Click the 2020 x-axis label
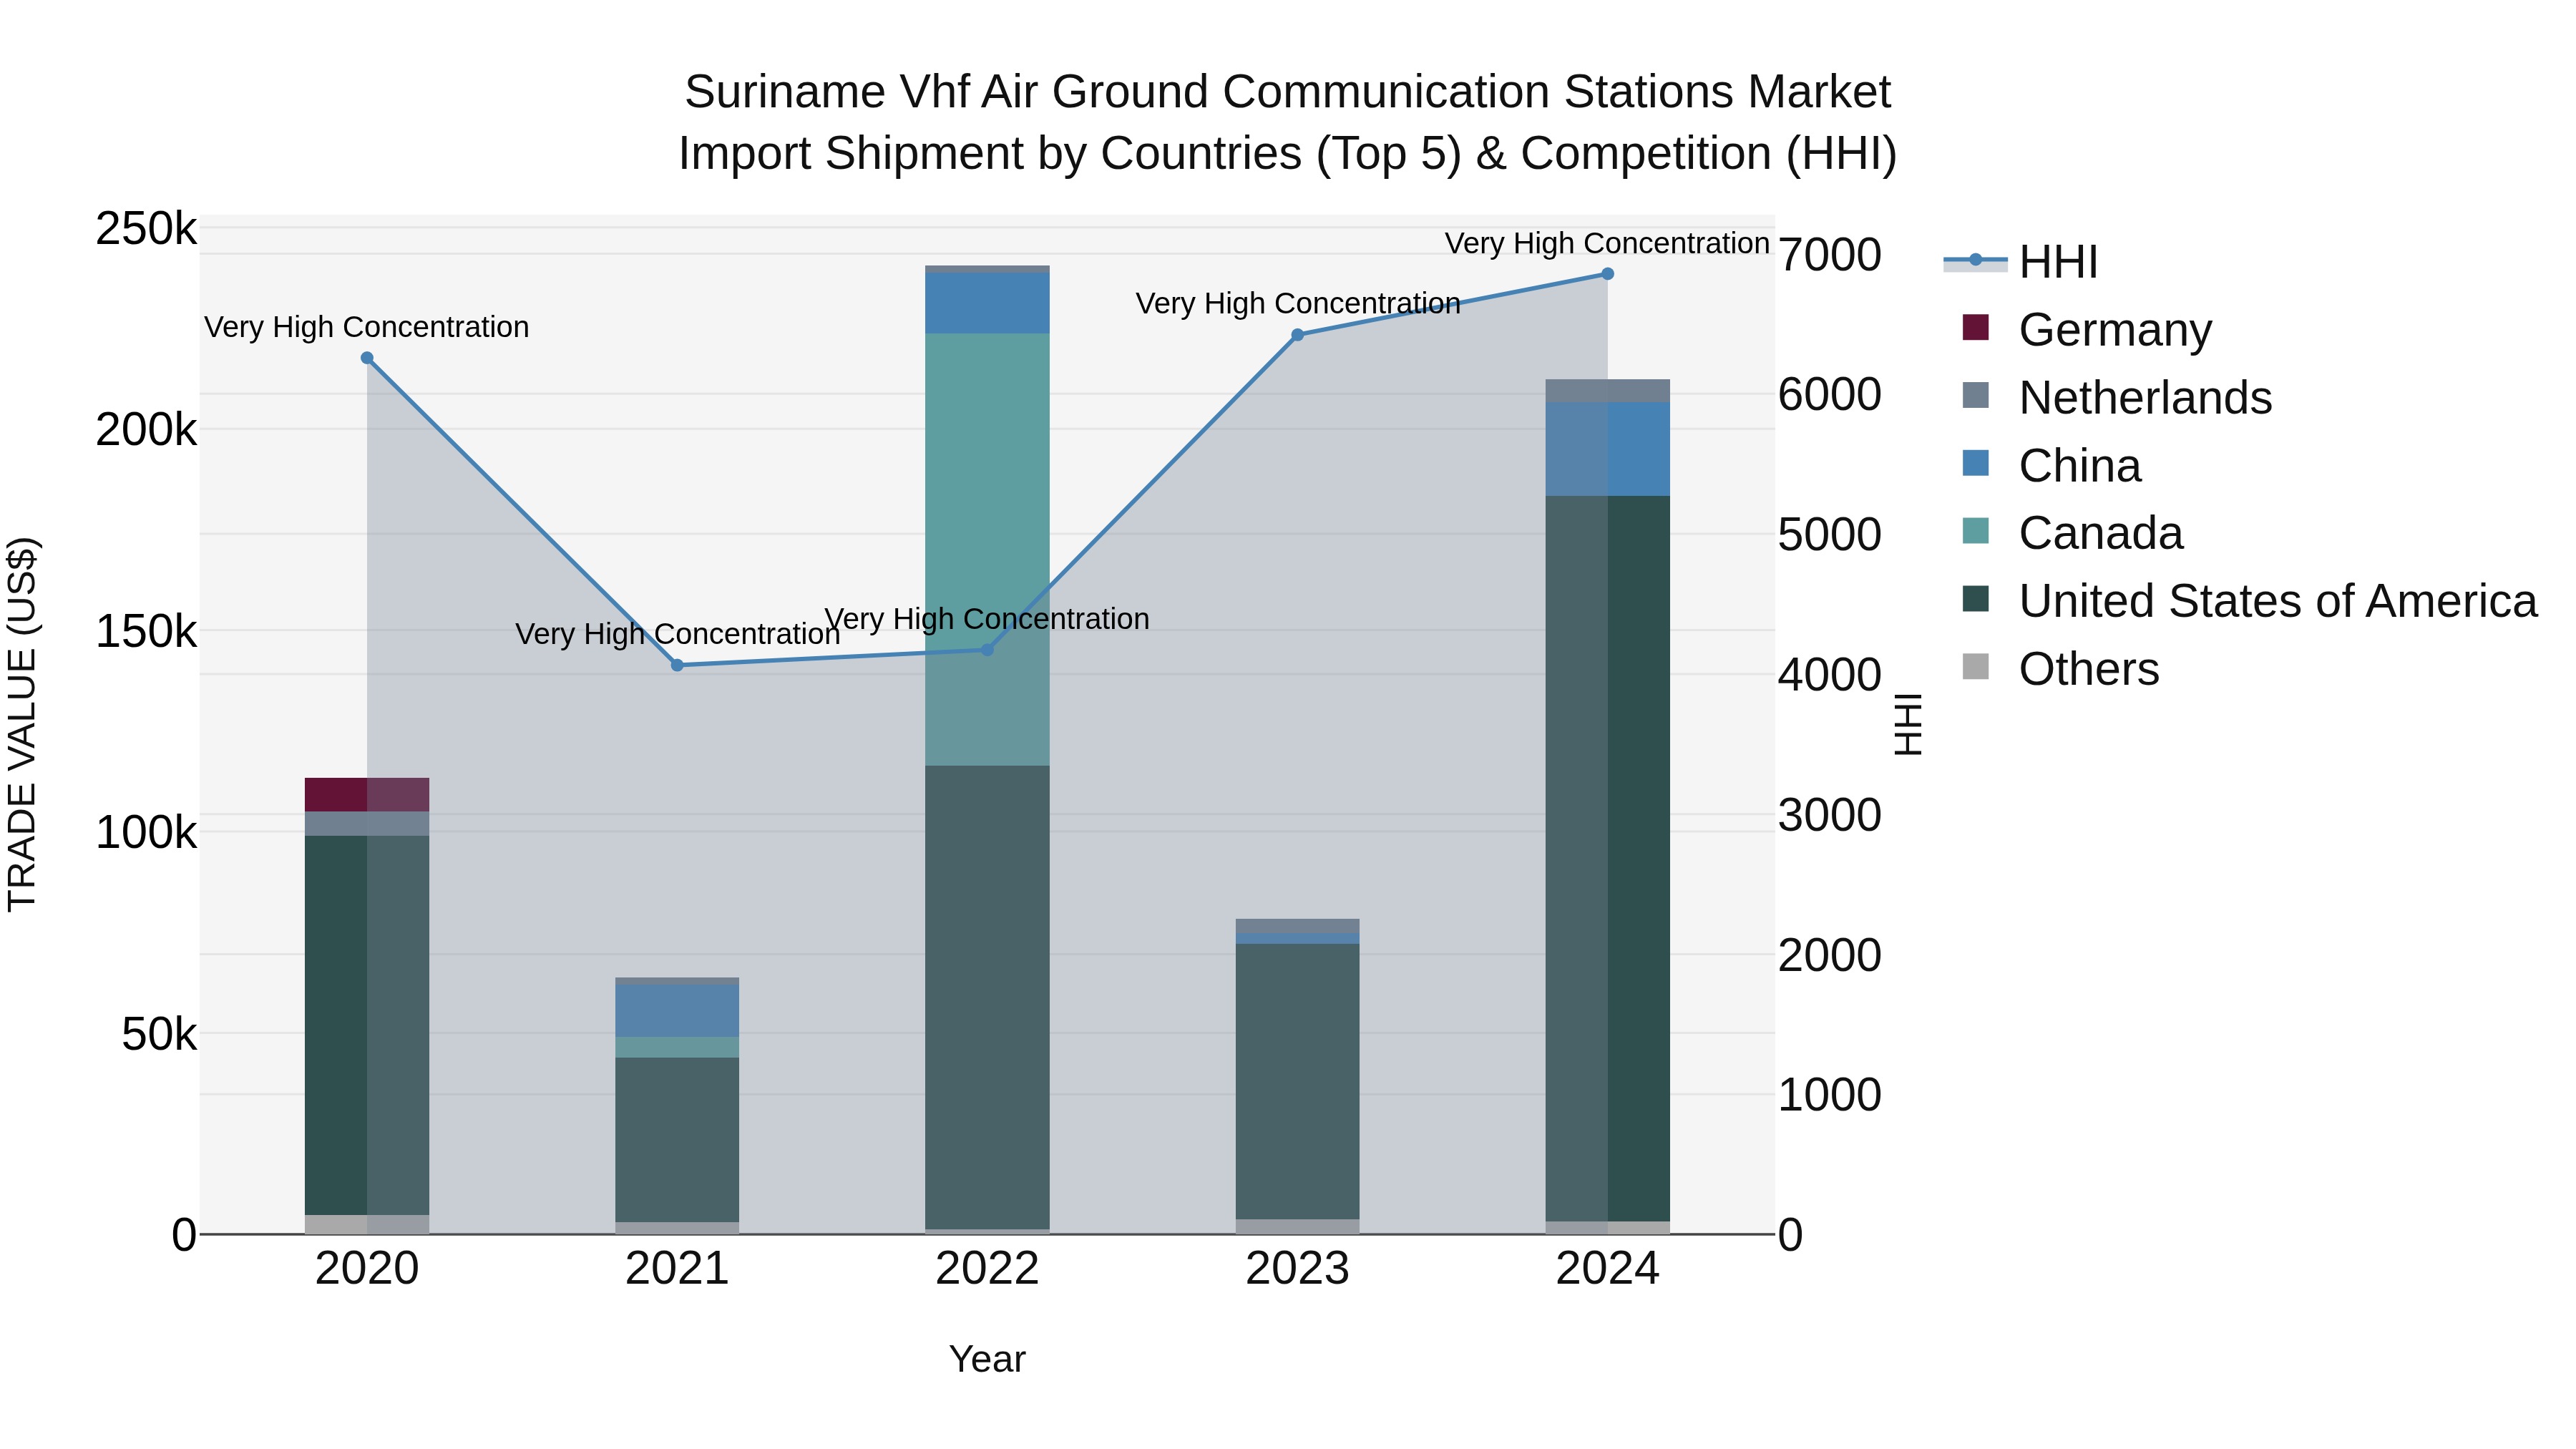This screenshot has width=2576, height=1449. pos(367,1269)
